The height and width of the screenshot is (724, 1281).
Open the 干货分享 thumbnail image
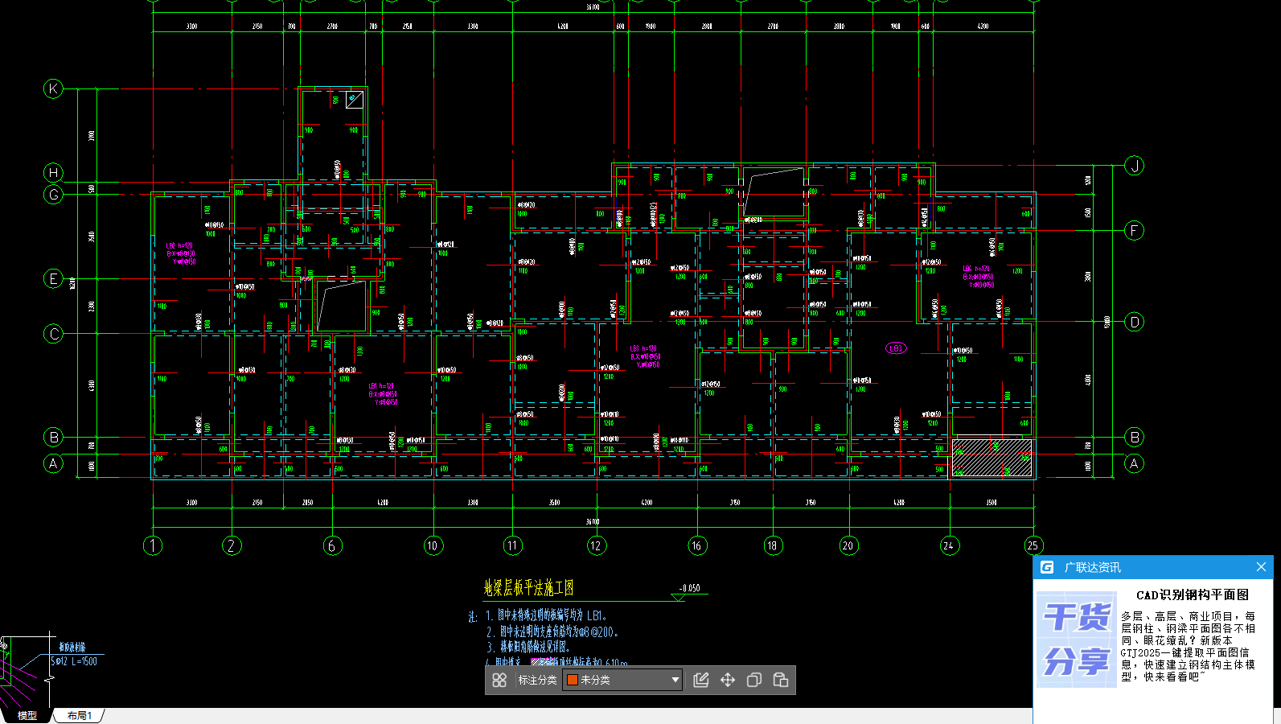1076,640
